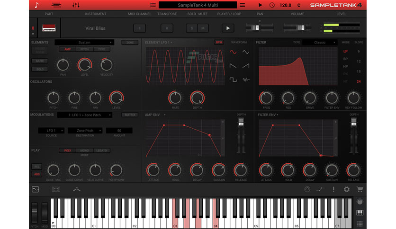396x229 pixels.
Task: Click the ZONE button
Action: coord(130,43)
